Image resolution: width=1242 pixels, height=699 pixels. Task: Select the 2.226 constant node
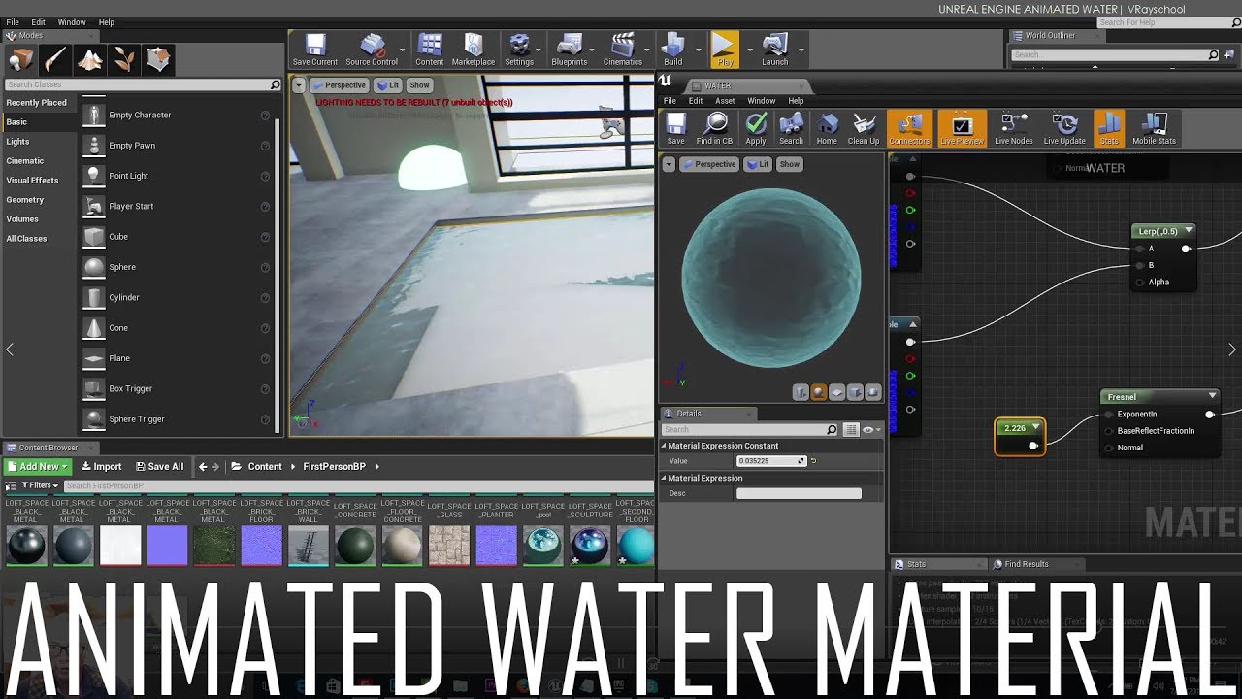click(1020, 436)
